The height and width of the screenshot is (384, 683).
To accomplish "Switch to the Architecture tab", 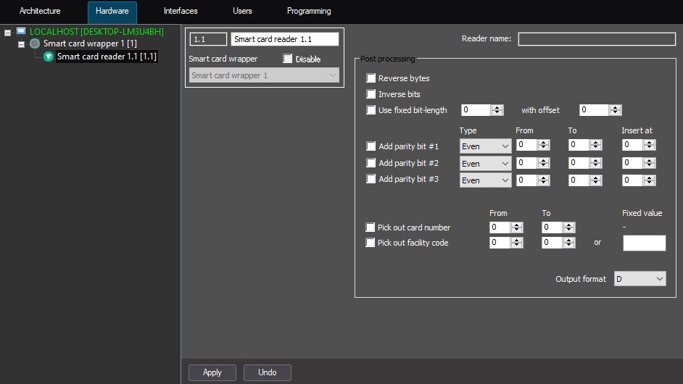I will click(x=40, y=12).
